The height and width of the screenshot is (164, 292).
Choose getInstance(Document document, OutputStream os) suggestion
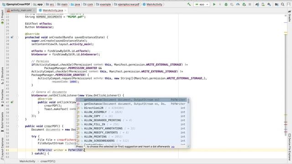(x=131, y=100)
